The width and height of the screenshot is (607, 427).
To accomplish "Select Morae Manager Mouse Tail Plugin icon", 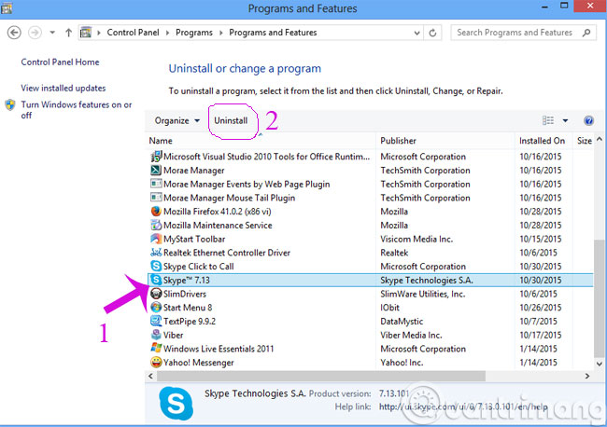I will [156, 198].
